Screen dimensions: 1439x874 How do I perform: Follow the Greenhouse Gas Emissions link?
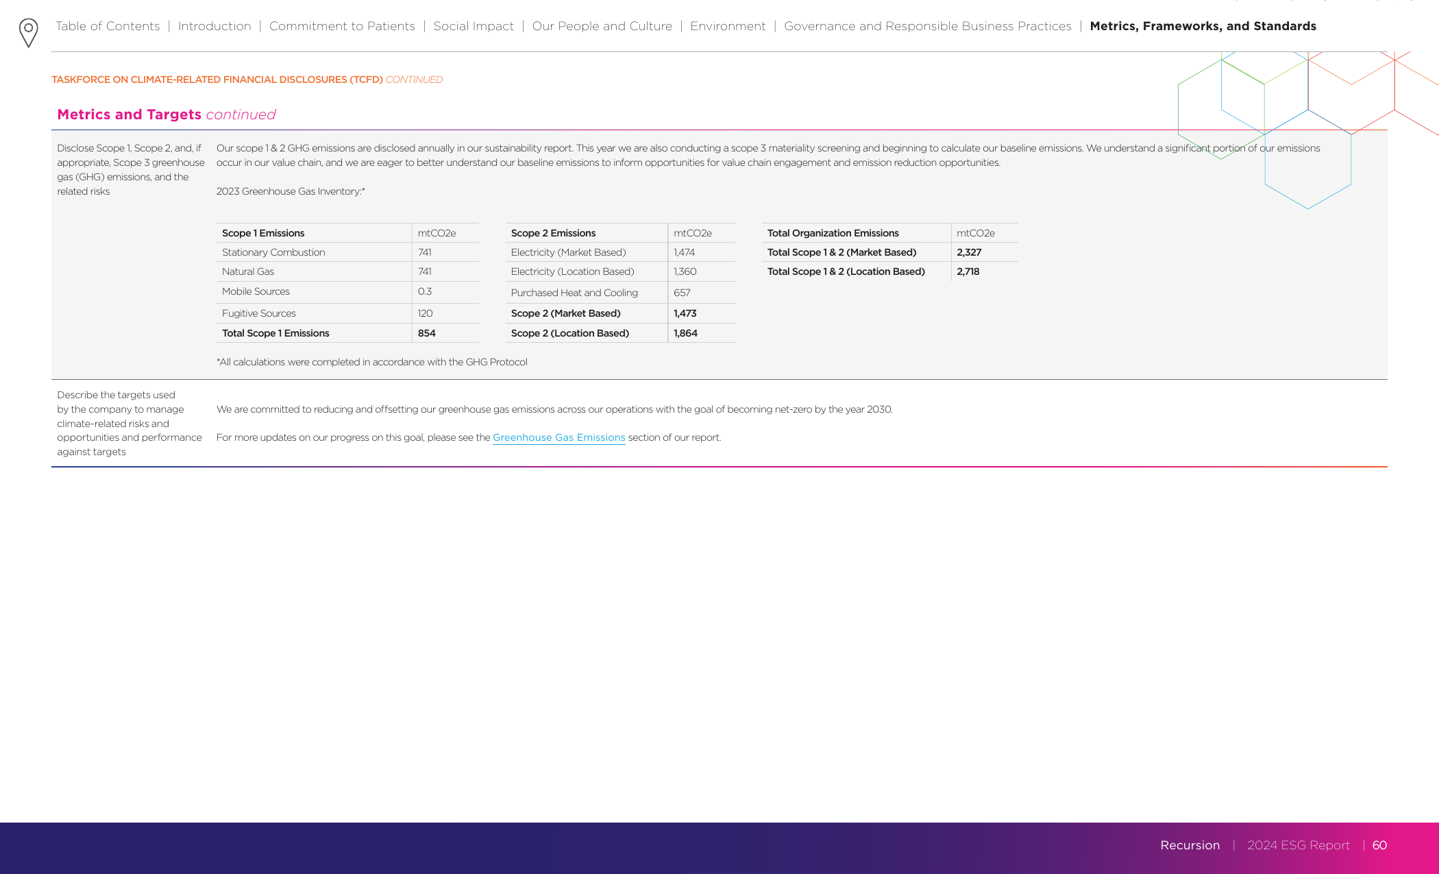coord(558,437)
